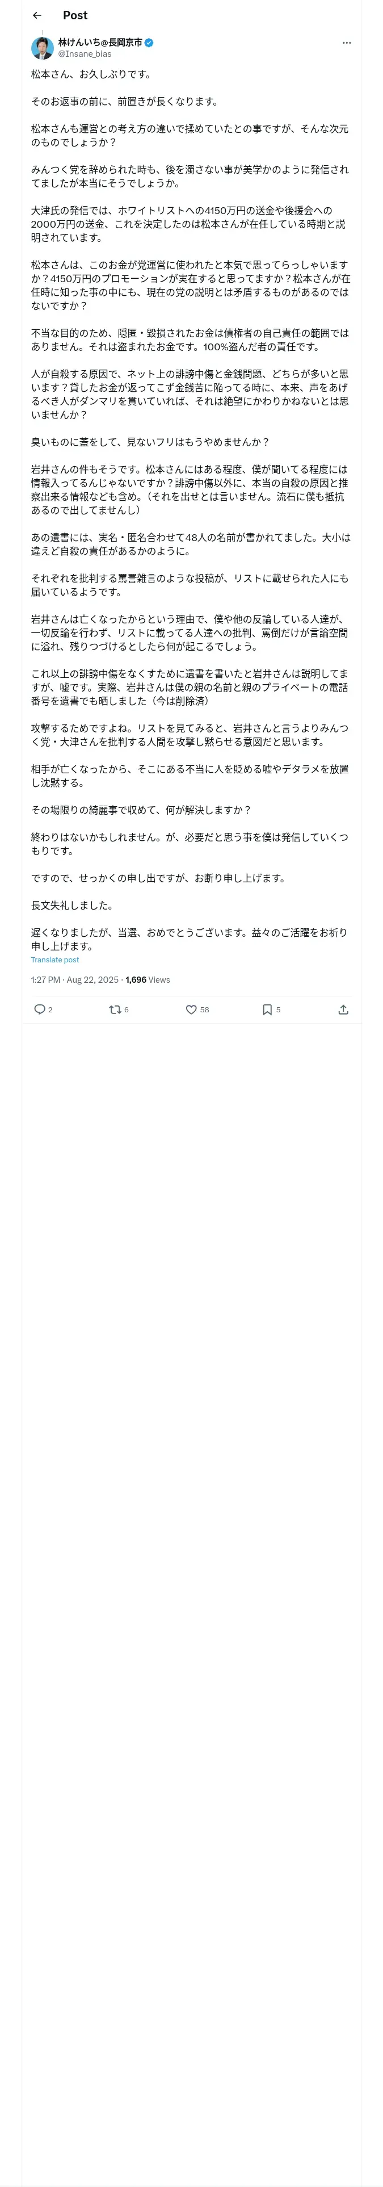Click the bookmark count 5
Viewport: 383px width, 2187px height.
(x=277, y=1009)
